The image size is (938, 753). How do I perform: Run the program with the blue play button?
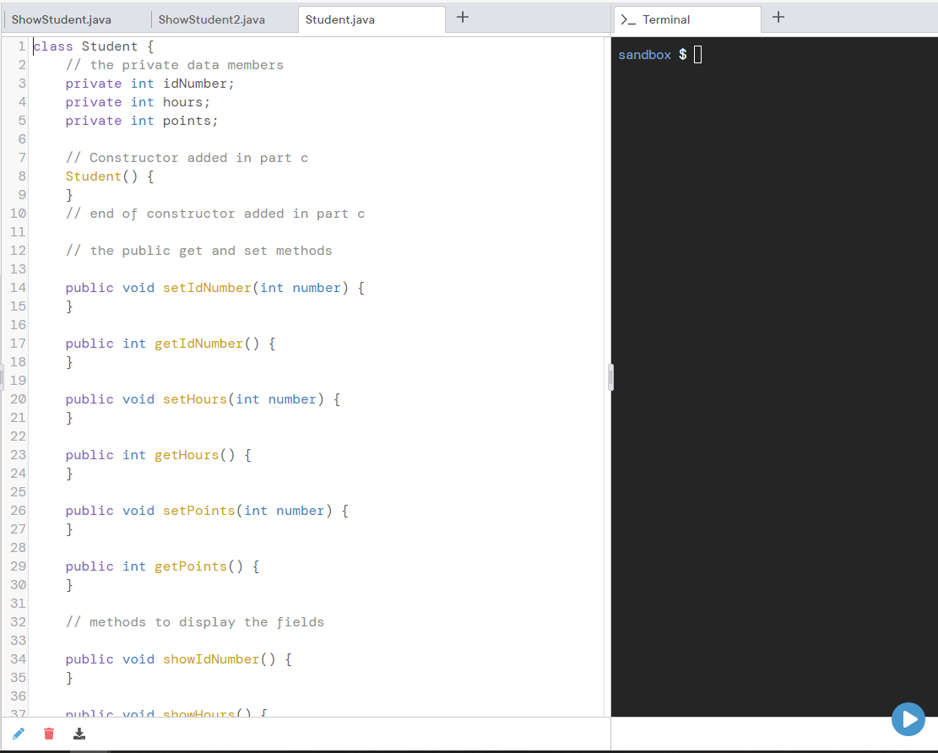(x=908, y=719)
